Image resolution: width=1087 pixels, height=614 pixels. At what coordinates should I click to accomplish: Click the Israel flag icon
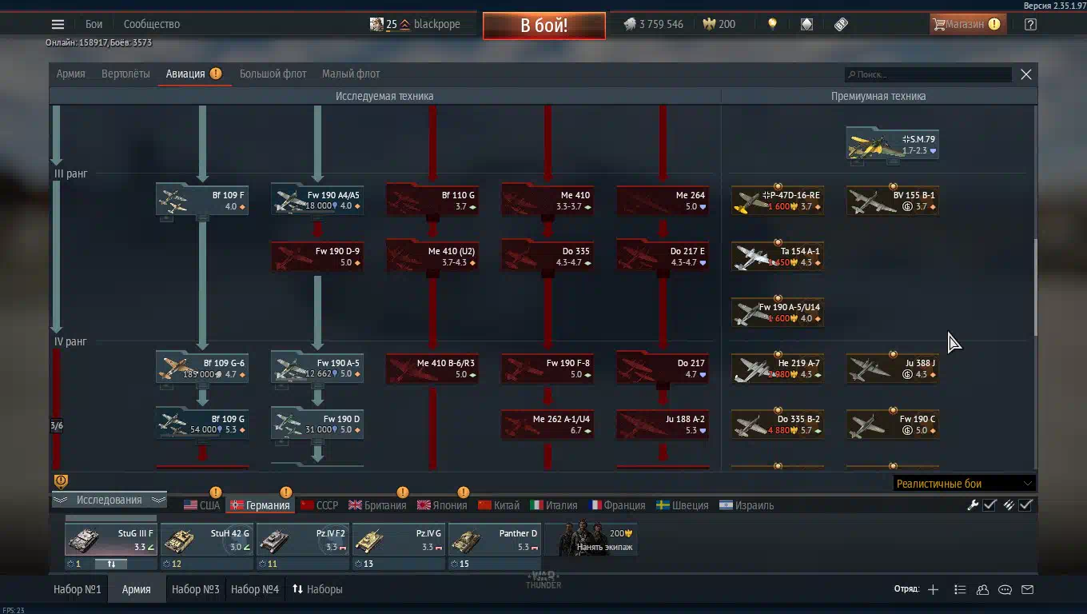[x=726, y=505]
